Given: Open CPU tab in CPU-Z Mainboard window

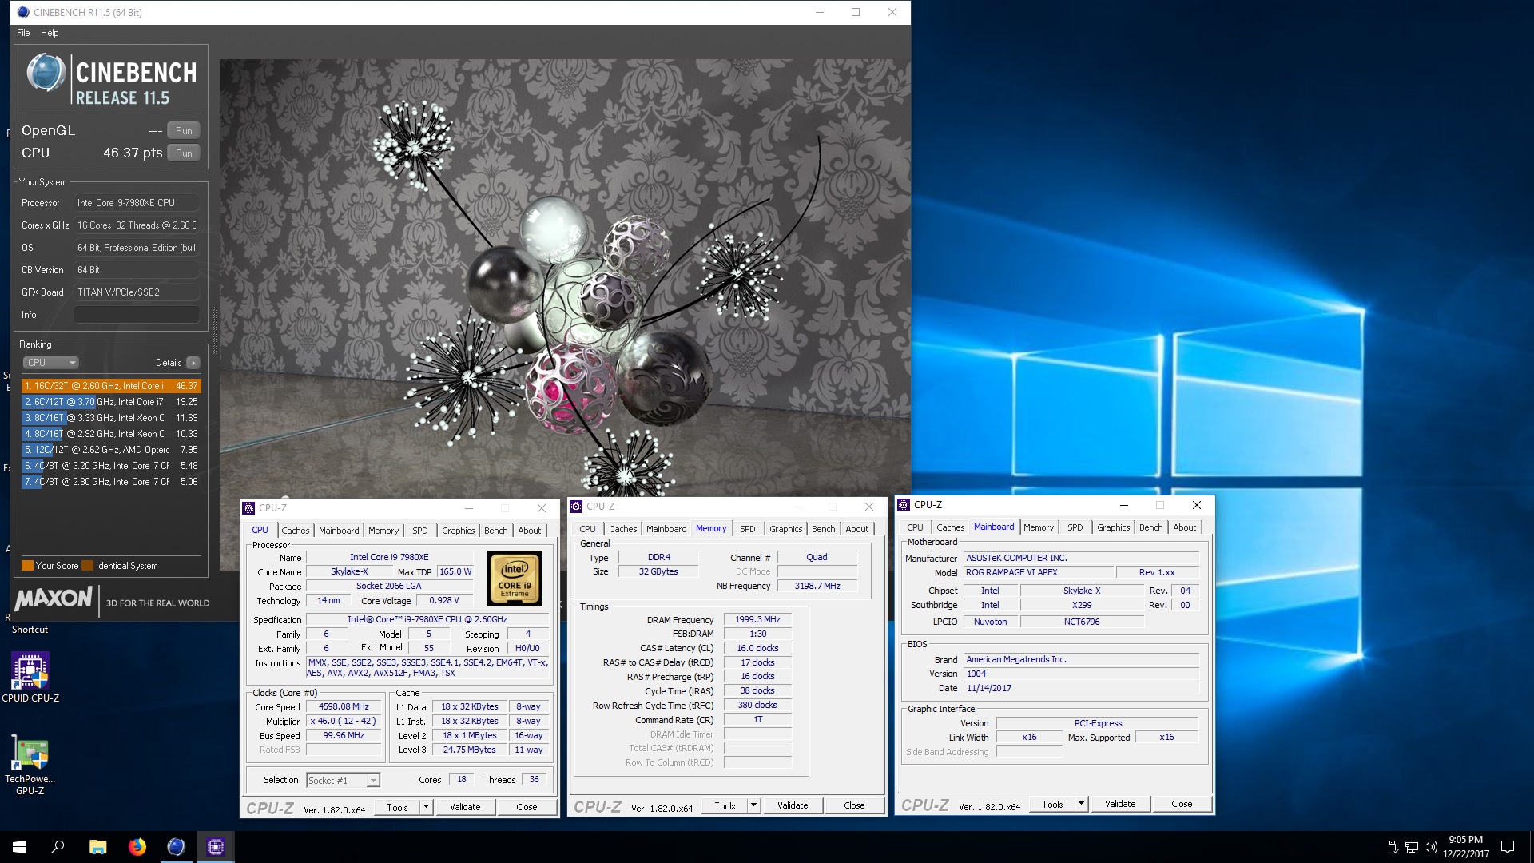Looking at the screenshot, I should click(x=915, y=527).
